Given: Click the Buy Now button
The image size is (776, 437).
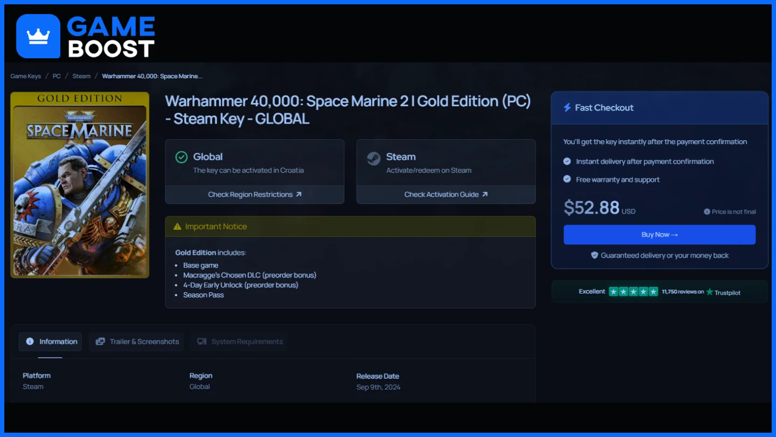Looking at the screenshot, I should pyautogui.click(x=660, y=235).
